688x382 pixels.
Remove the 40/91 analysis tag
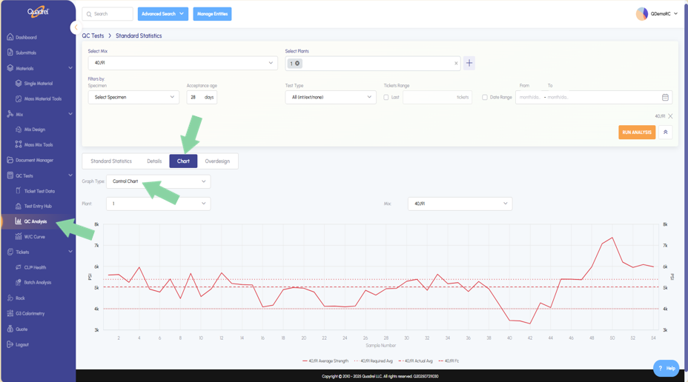point(670,116)
